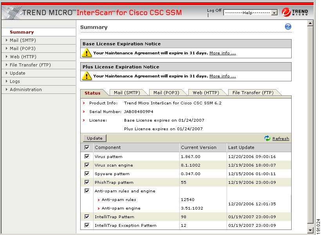Click the IntelliTrap Pattern component name

pos(114,217)
